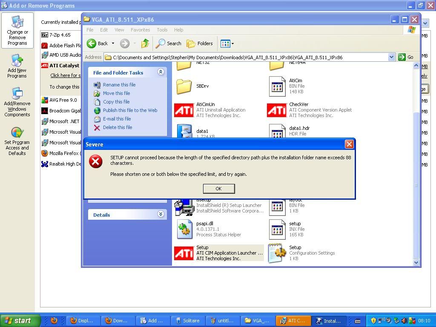Open the Back history dropdown arrow
The image size is (436, 327).
(113, 43)
